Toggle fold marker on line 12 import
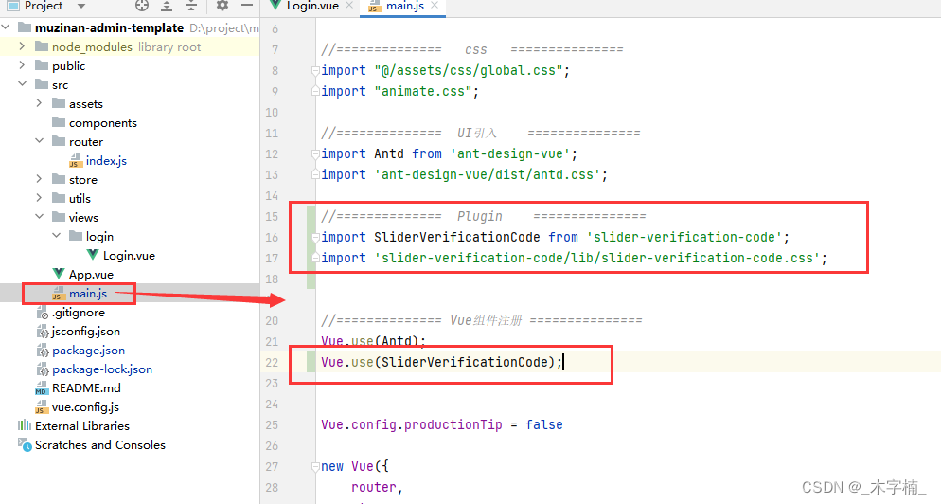Image resolution: width=941 pixels, height=504 pixels. coord(315,154)
